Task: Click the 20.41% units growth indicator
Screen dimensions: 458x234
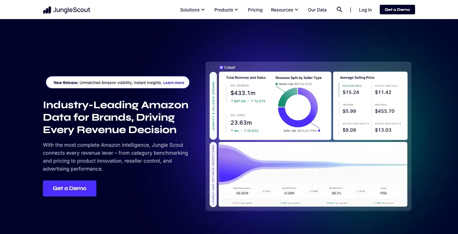Action: click(251, 131)
